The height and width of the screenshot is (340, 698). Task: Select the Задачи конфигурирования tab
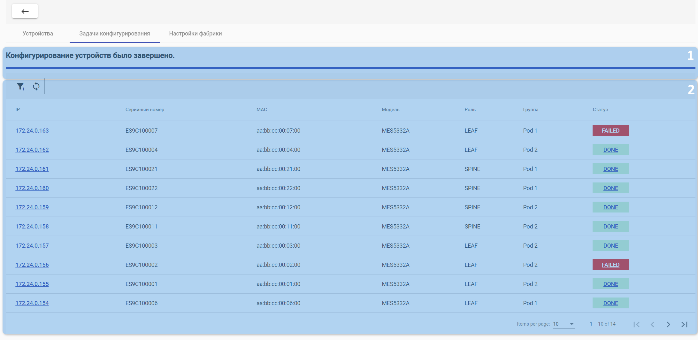click(x=114, y=34)
